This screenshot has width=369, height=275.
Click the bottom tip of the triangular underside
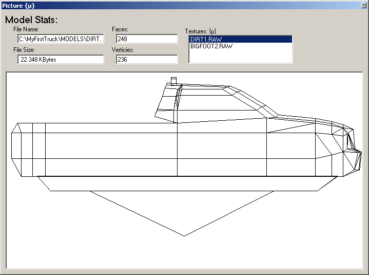pyautogui.click(x=184, y=235)
